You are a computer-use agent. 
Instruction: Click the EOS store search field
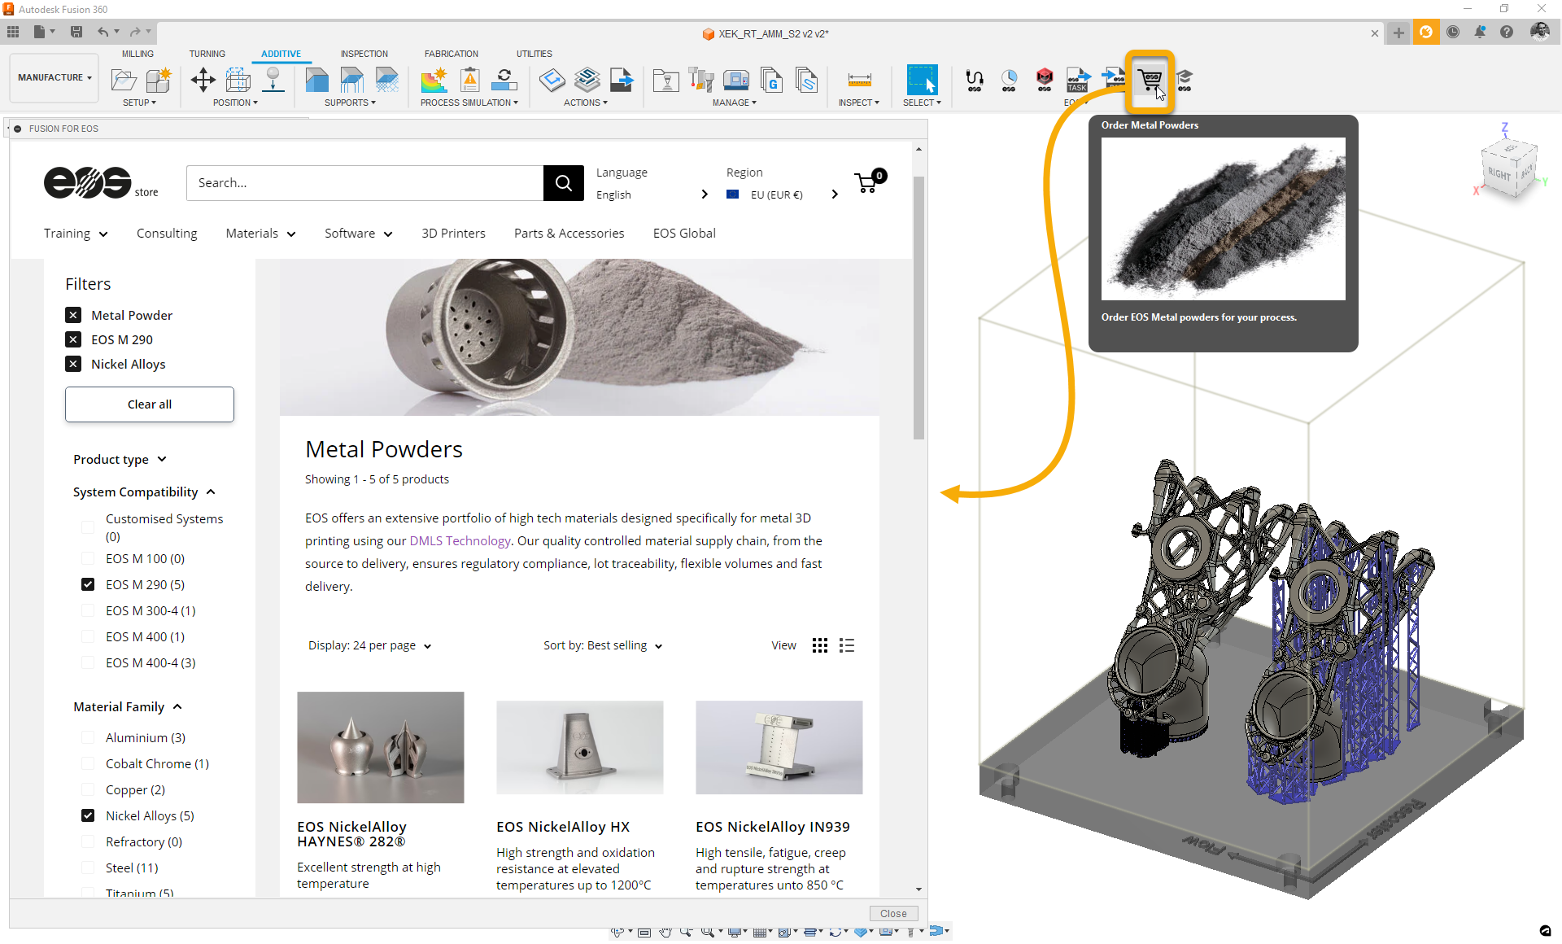coord(364,183)
